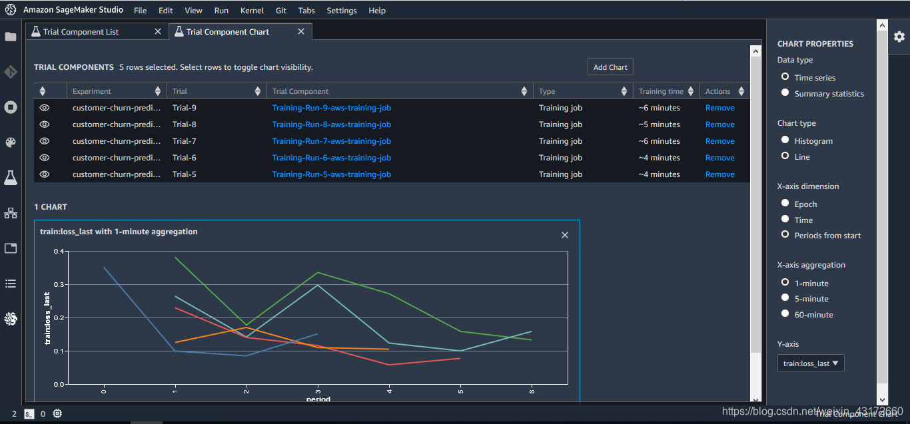Remove the Trial-5 row

click(720, 174)
